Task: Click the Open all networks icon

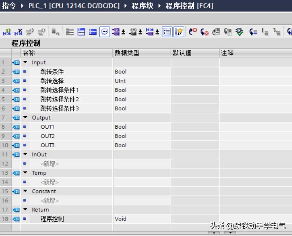Action: pos(81,32)
